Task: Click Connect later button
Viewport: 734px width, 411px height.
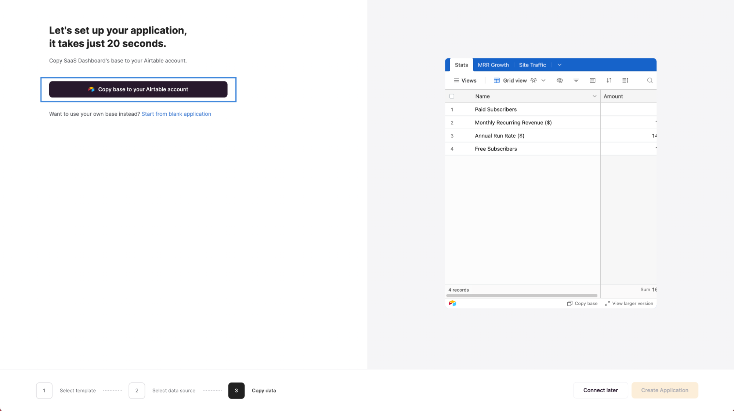Action: coord(600,390)
